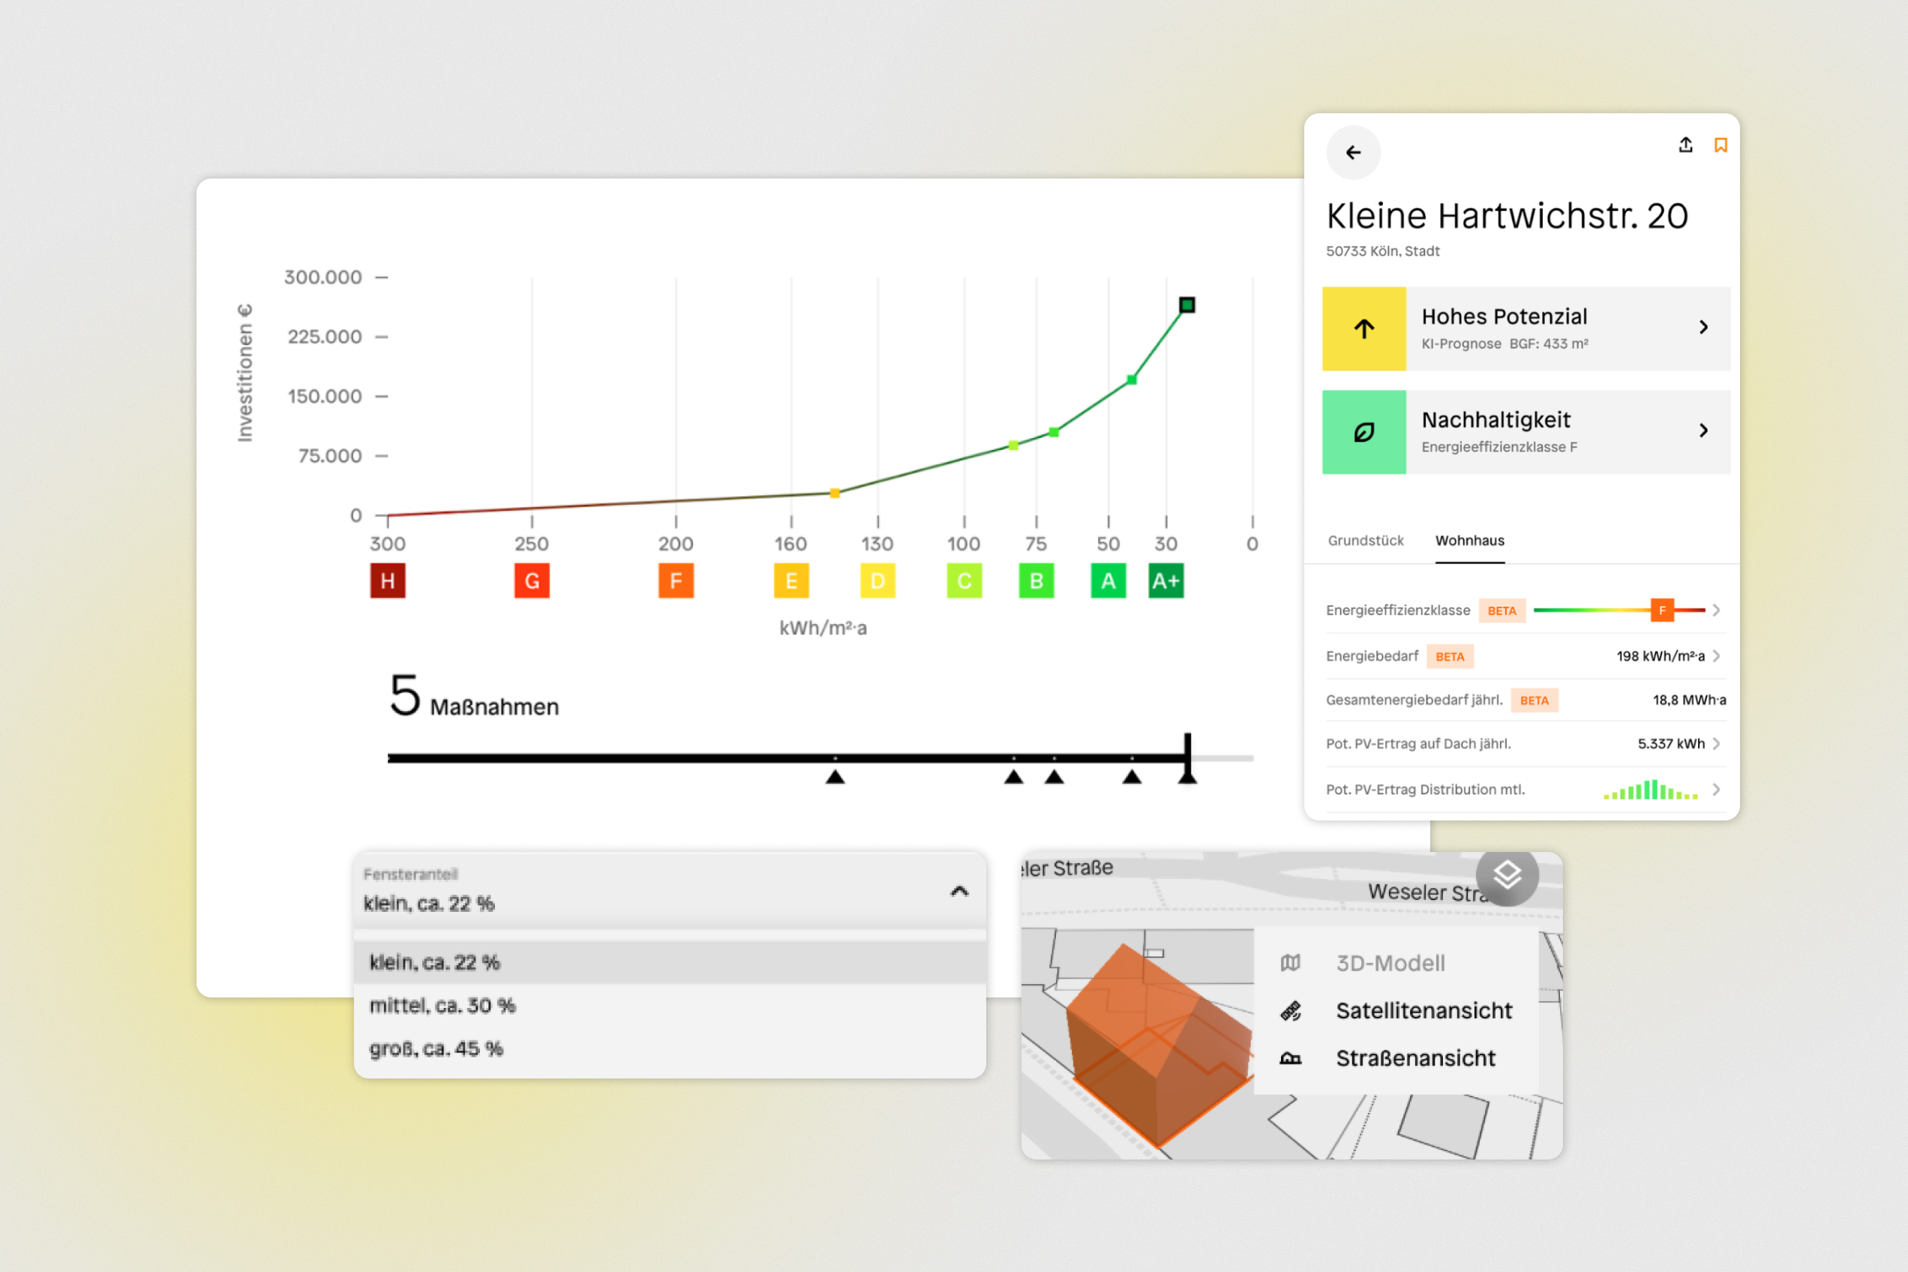The image size is (1908, 1272).
Task: Expand the Nachhaltigkeit chevron
Action: click(1702, 430)
